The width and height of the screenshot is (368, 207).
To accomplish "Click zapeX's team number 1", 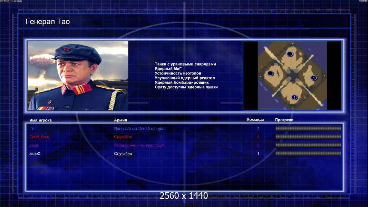I will [x=258, y=154].
